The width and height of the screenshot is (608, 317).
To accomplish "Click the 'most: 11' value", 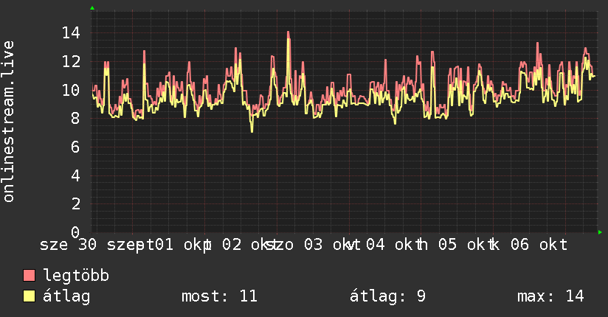I will pyautogui.click(x=219, y=296).
